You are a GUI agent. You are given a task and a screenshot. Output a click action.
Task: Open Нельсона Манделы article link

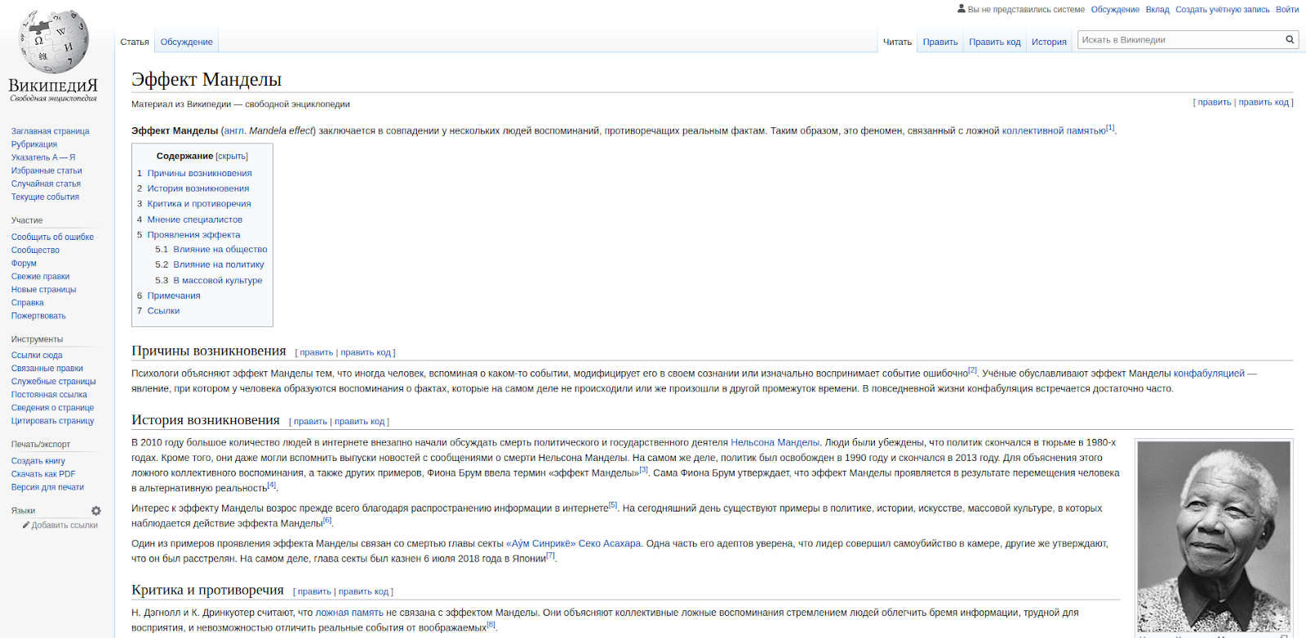pyautogui.click(x=775, y=443)
